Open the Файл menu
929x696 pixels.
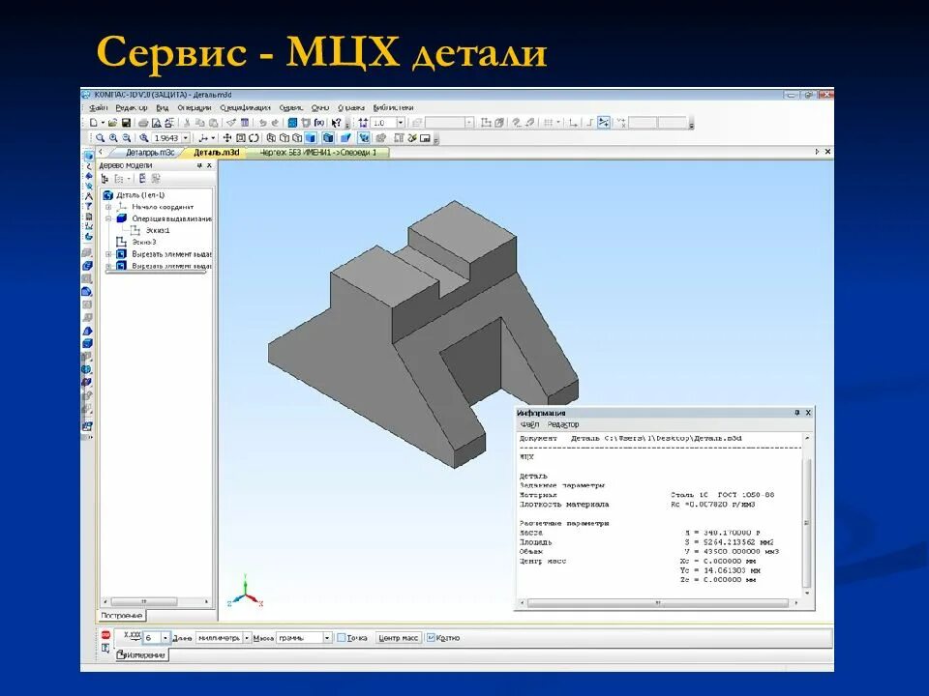pos(99,107)
